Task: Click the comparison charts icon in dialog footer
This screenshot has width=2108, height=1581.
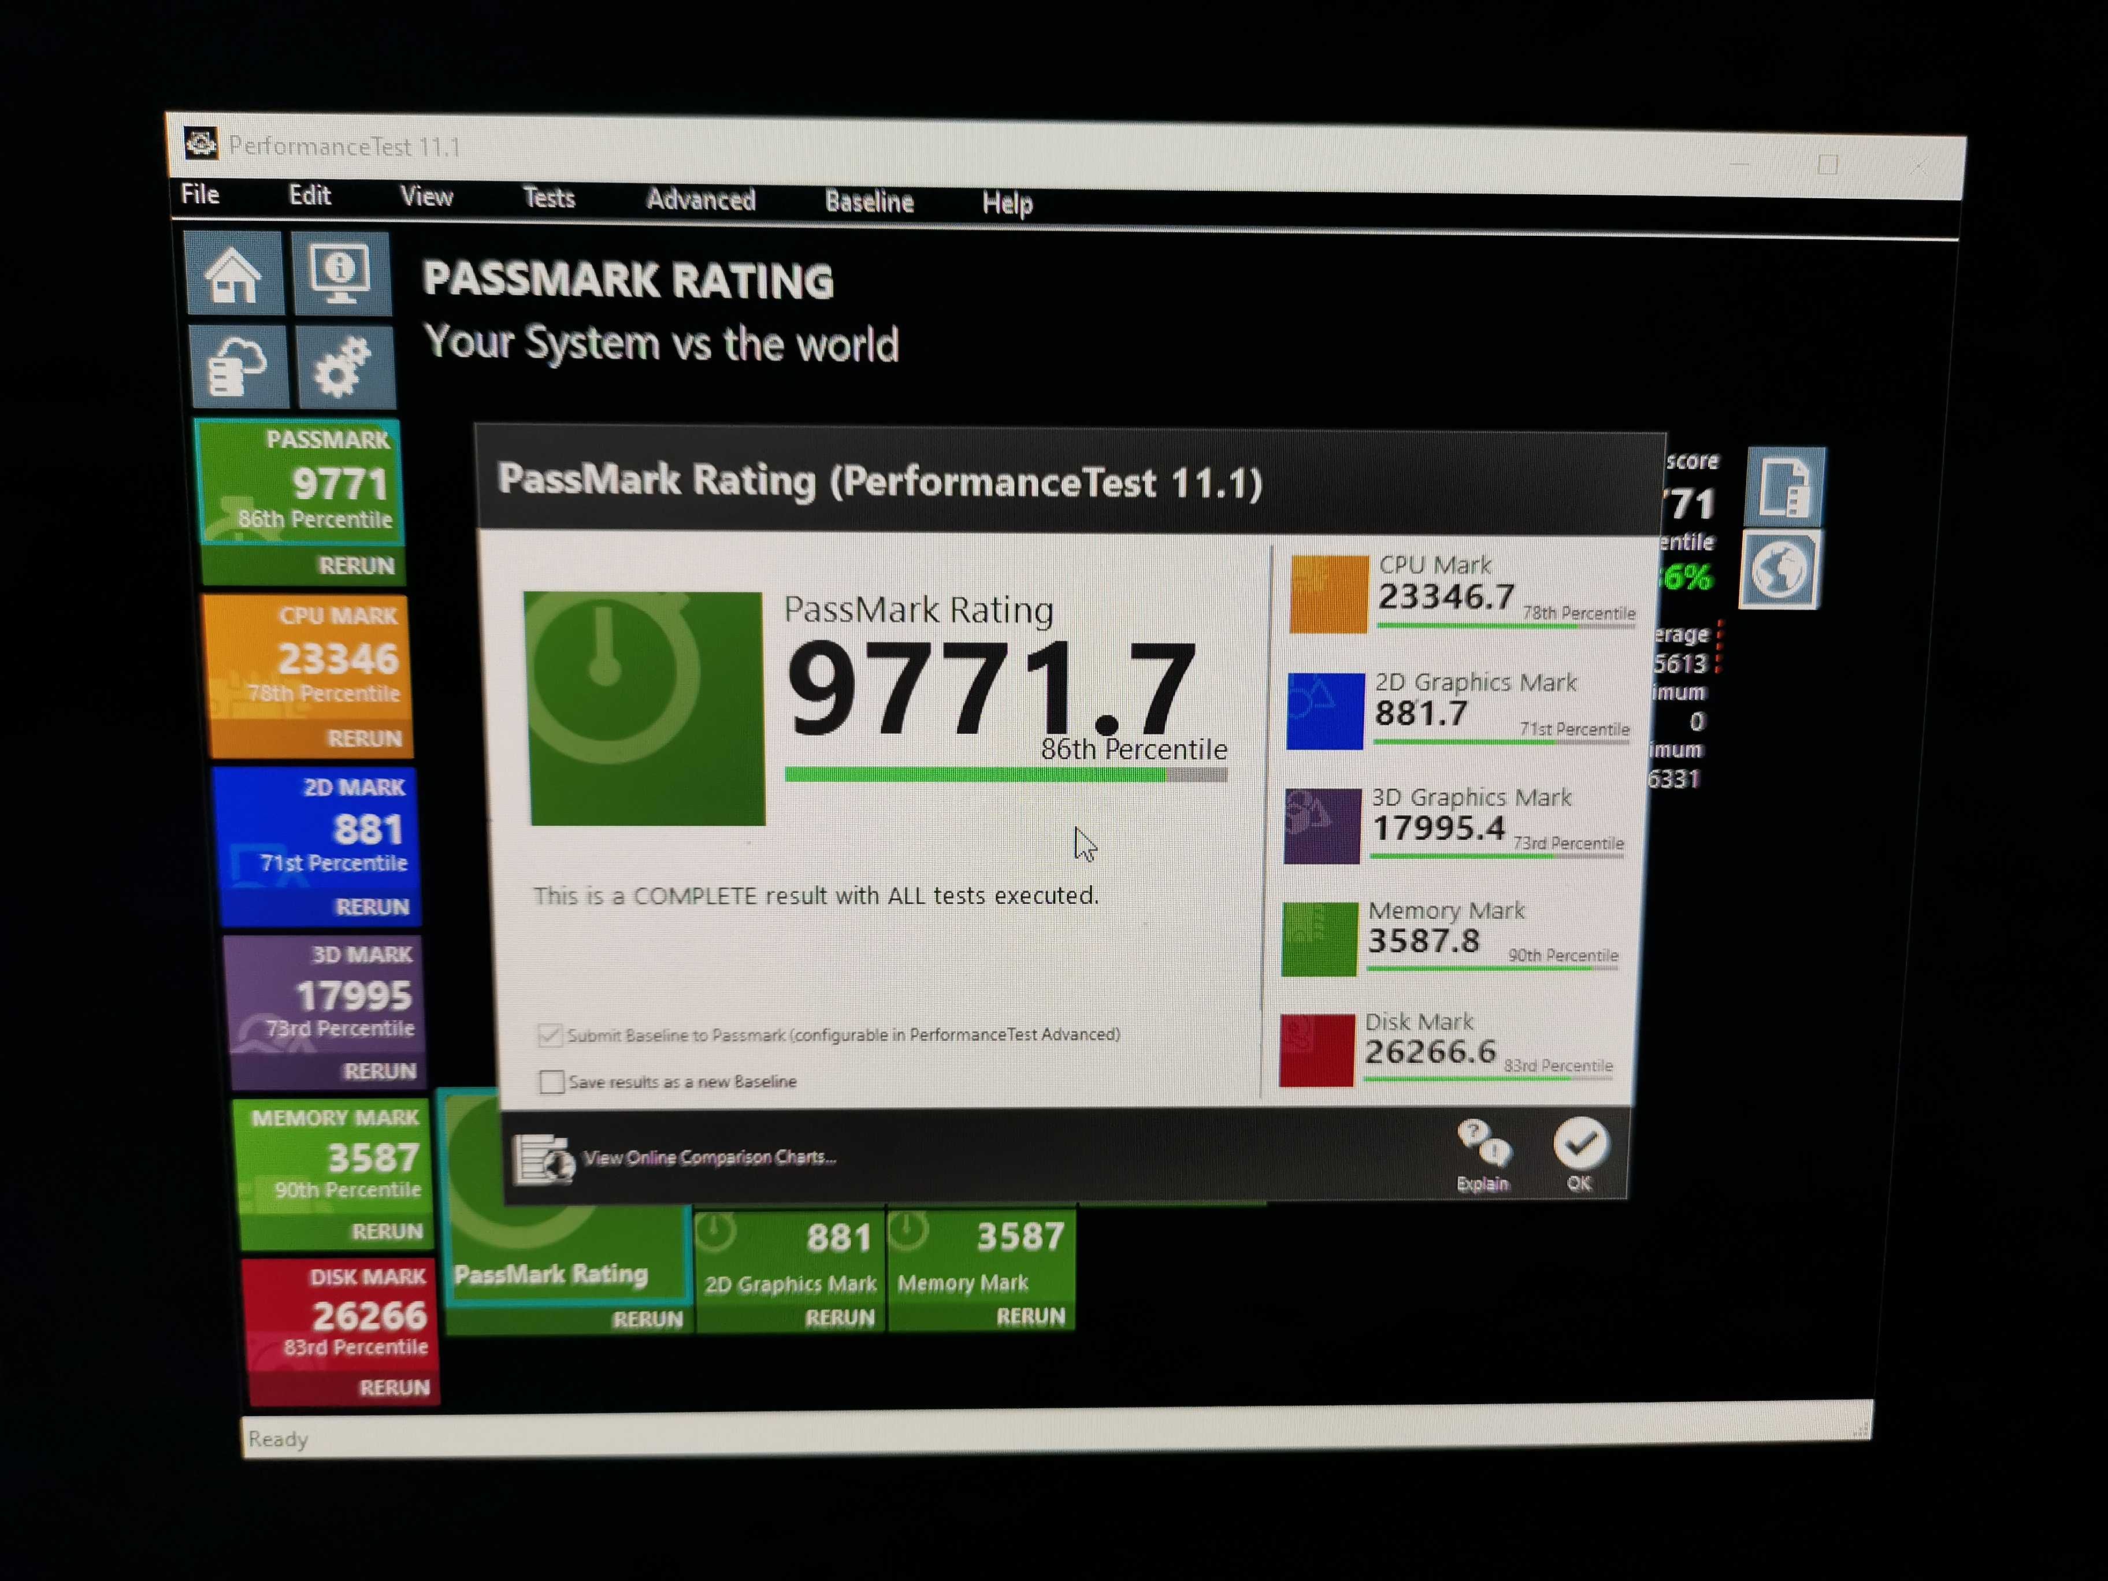Action: [x=543, y=1159]
